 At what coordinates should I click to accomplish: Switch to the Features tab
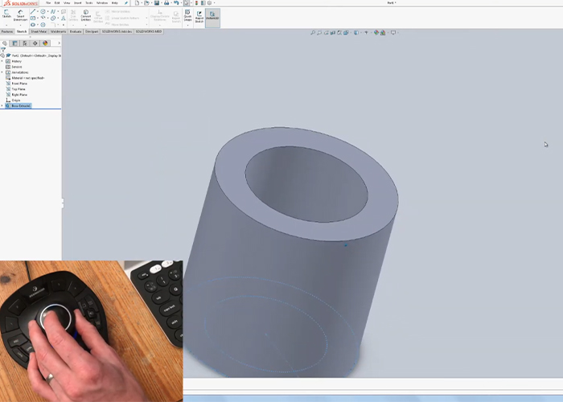(x=7, y=31)
